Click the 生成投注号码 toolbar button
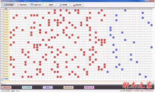The image size is (155, 93). (x=36, y=5)
